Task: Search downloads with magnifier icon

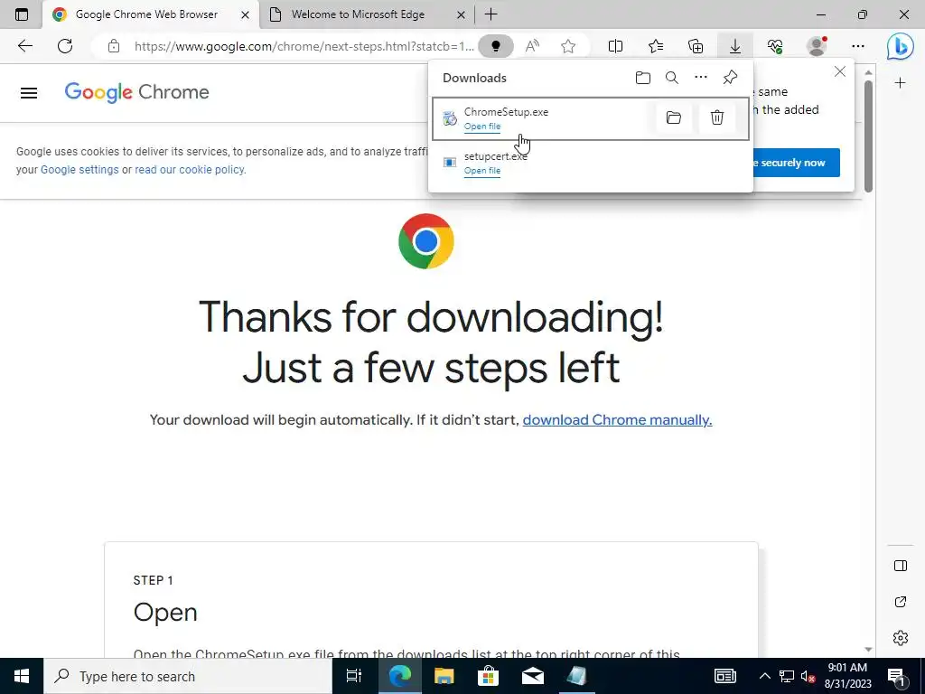Action: (x=672, y=78)
